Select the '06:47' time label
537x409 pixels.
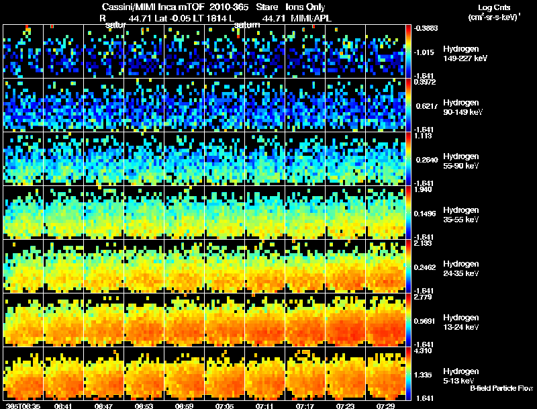point(103,406)
